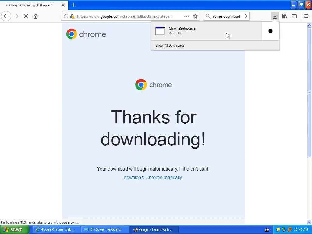Click the padlock warning icon in address bar
The height and width of the screenshot is (234, 312).
click(x=73, y=16)
